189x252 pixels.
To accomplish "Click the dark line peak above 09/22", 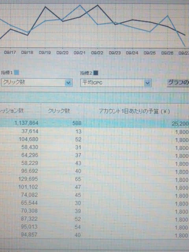I will tap(98, 5).
